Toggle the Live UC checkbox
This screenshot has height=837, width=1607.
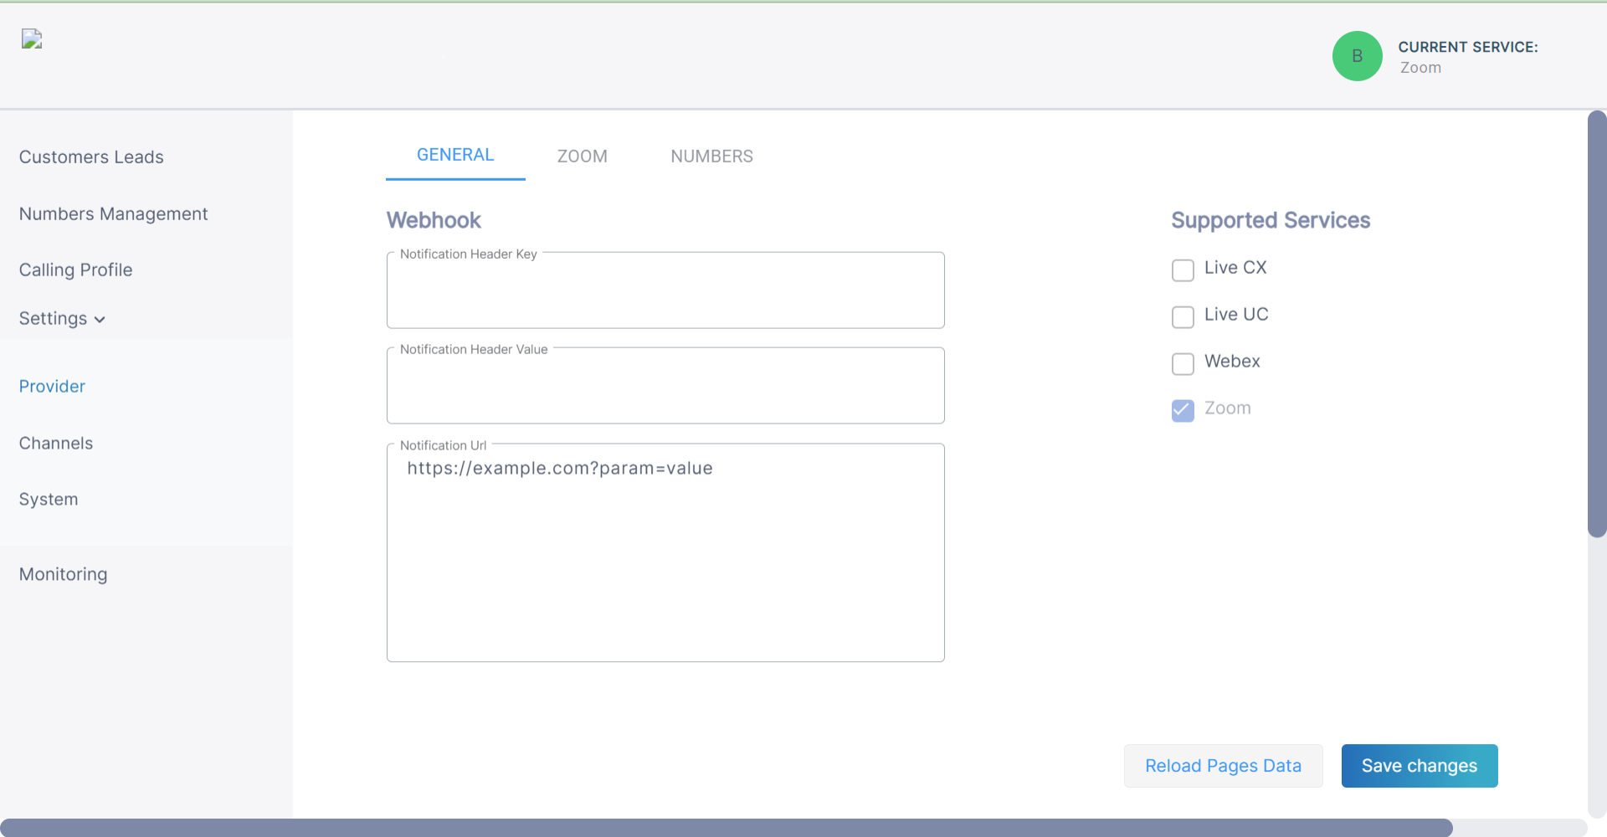point(1183,317)
